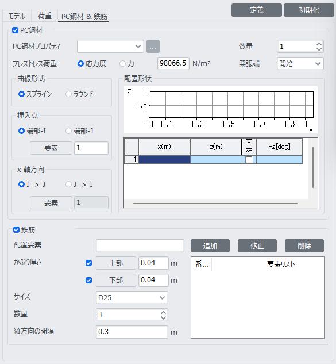Select 端部-J insertion point
Screen dimensions: 336x364
[x=68, y=131]
